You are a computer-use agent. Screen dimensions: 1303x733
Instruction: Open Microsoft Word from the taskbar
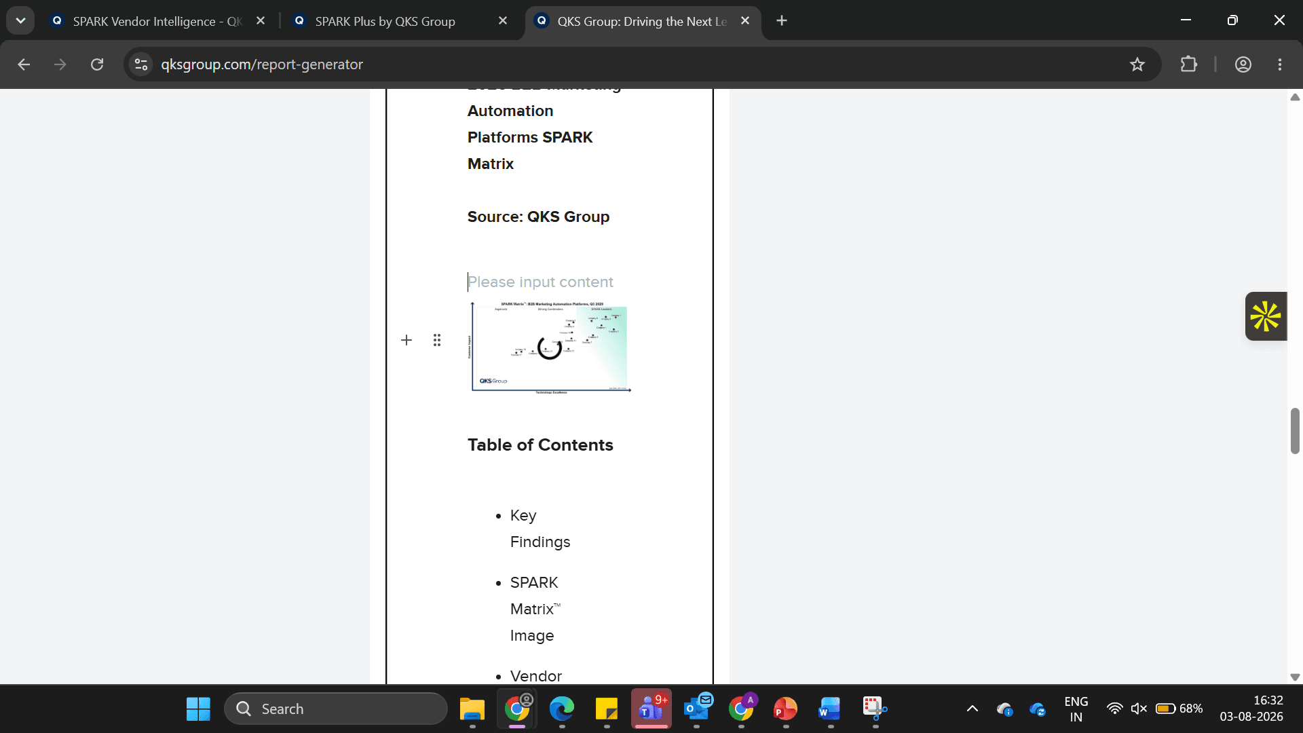830,709
